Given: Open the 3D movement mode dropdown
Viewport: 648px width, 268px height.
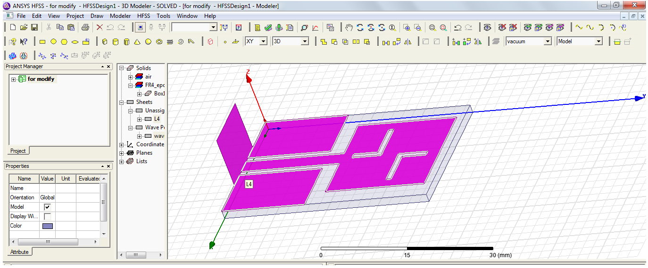Looking at the screenshot, I should (x=305, y=41).
